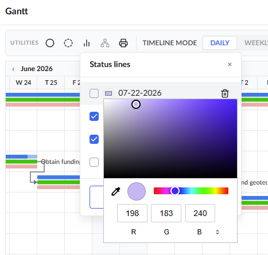Click the solid circle utility icon

[50, 43]
